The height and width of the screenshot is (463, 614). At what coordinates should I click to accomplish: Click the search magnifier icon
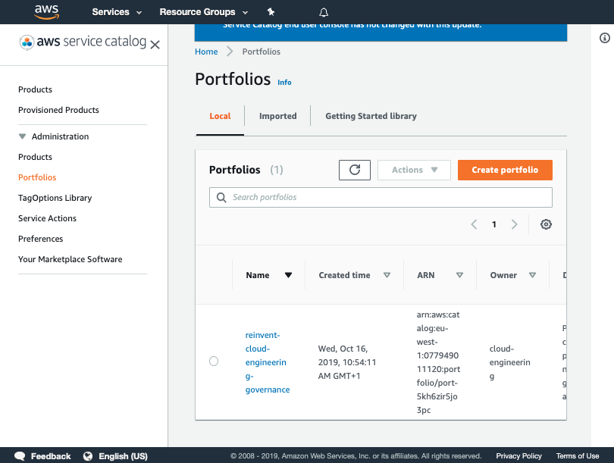pyautogui.click(x=221, y=197)
